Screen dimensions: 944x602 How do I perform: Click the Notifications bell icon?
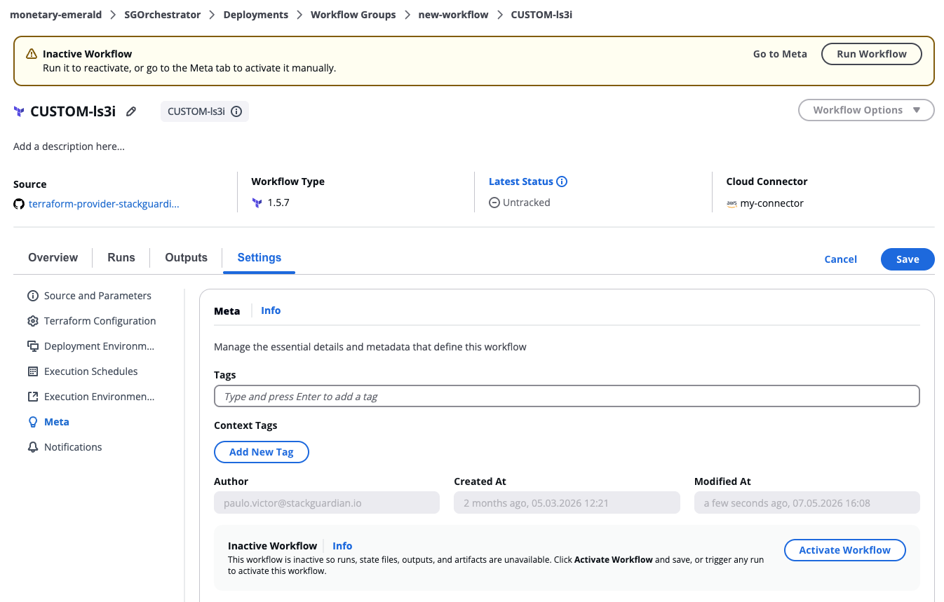(33, 447)
